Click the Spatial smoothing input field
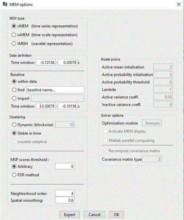 [65, 200]
